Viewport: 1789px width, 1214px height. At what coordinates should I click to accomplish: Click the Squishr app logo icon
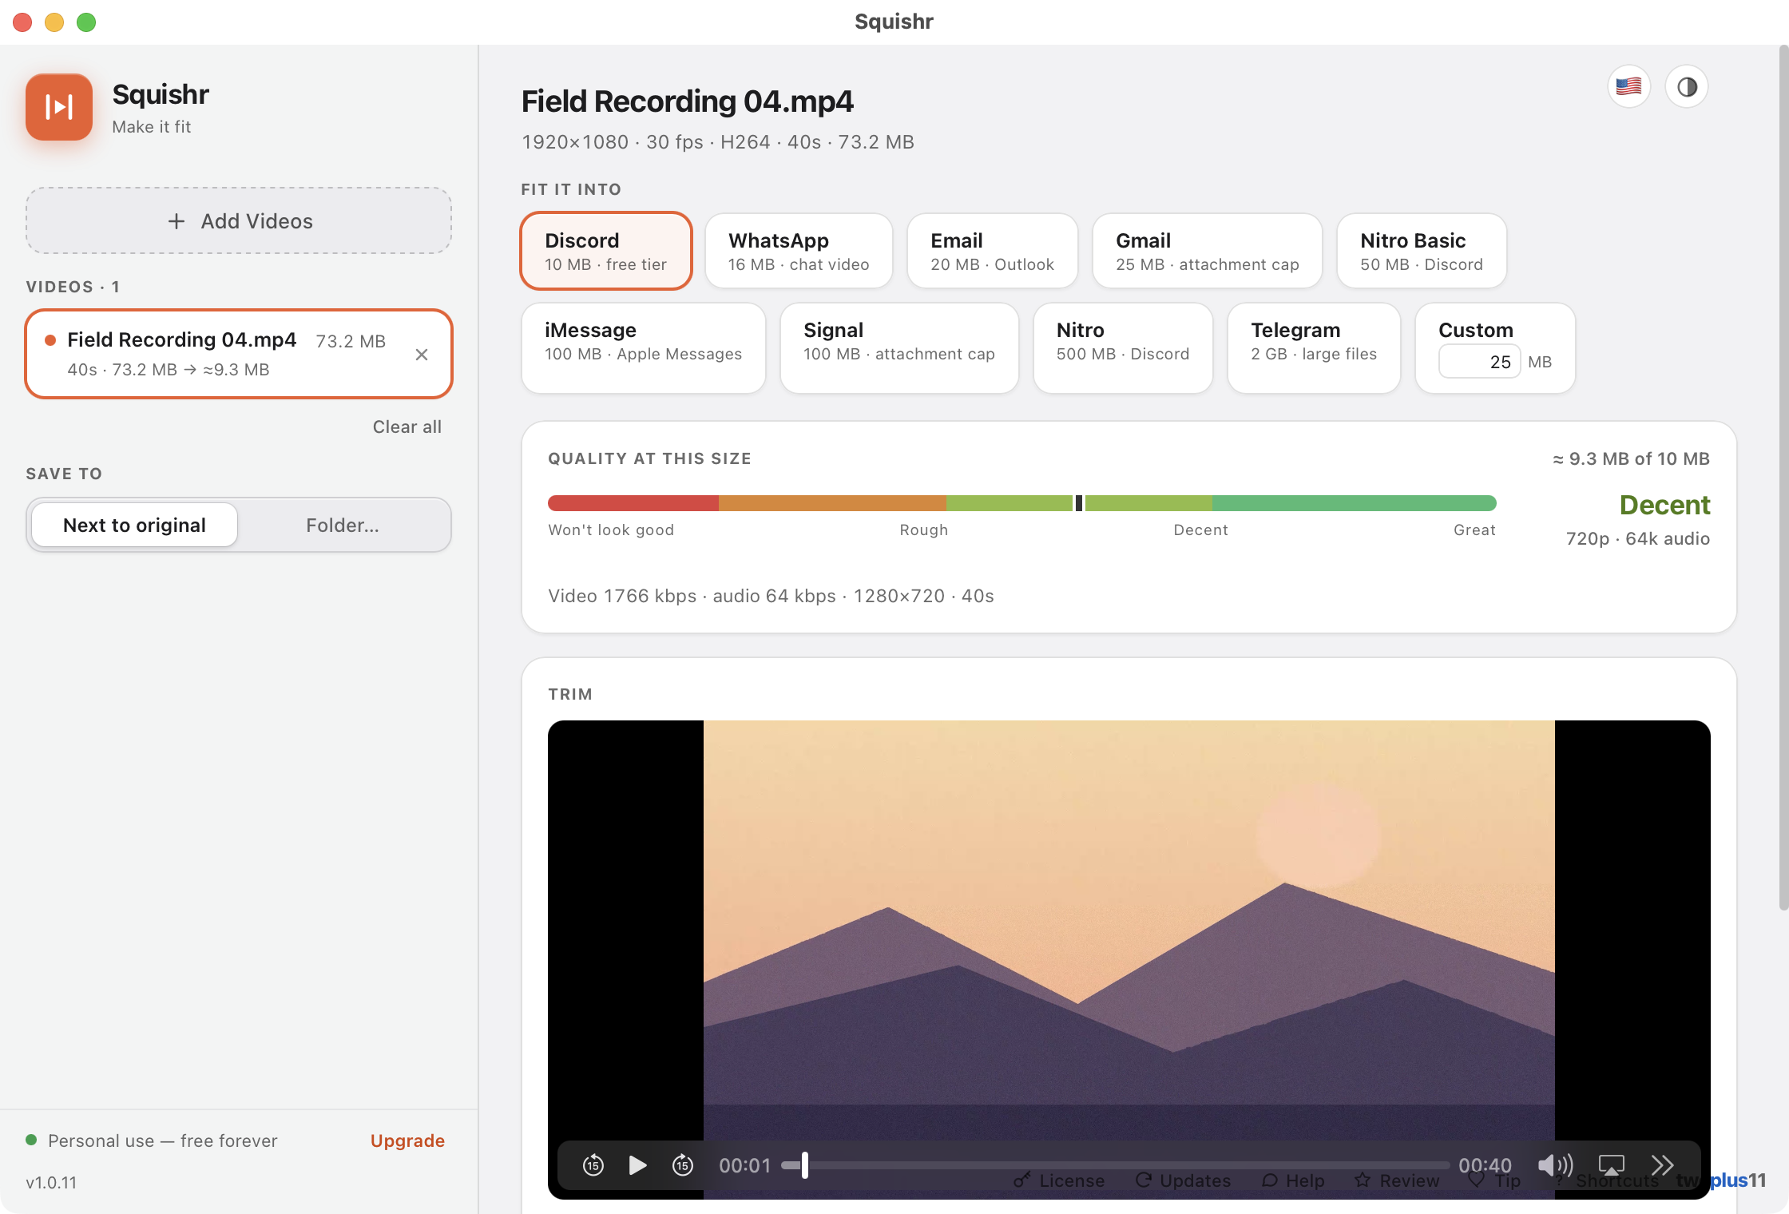point(59,107)
